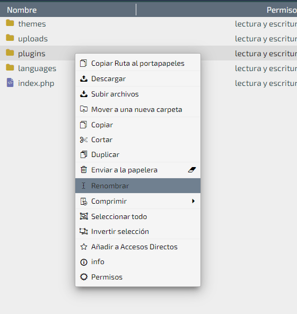The width and height of the screenshot is (297, 314).
Task: Select Mover a una nueva carpeta
Action: 138,109
